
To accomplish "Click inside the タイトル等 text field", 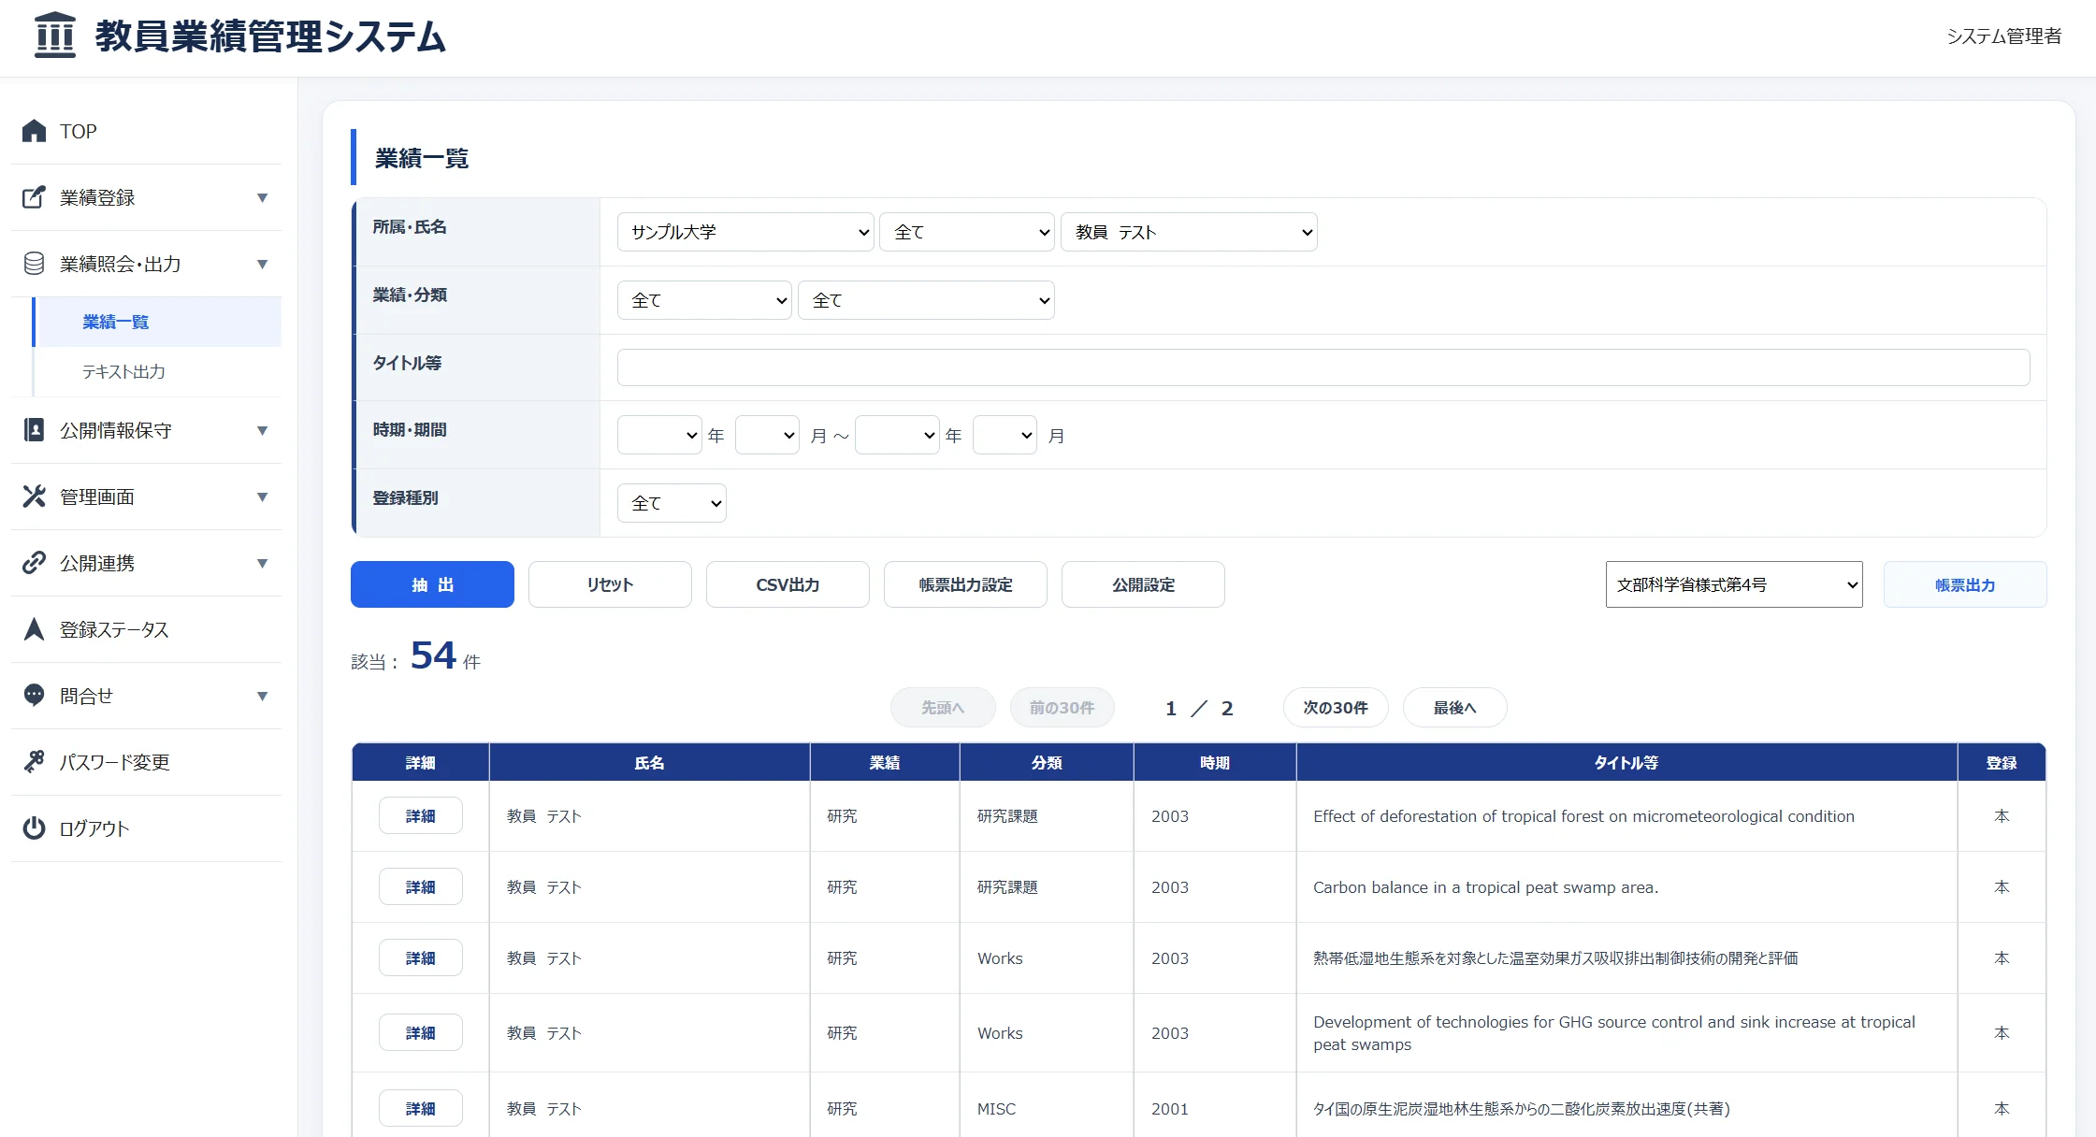I will (x=1323, y=367).
